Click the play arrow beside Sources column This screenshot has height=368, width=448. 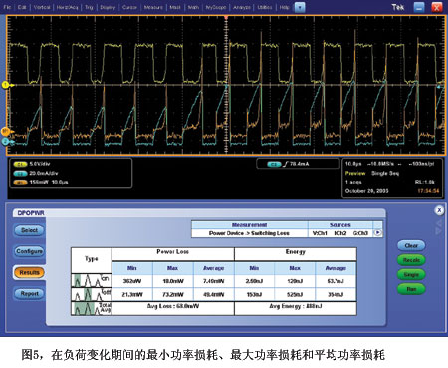377,233
